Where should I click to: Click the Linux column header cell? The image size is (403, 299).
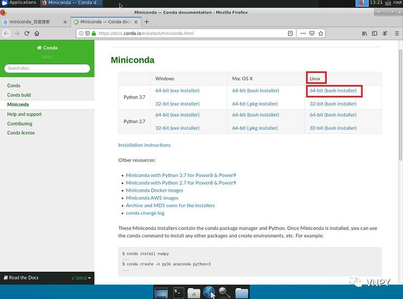343,79
